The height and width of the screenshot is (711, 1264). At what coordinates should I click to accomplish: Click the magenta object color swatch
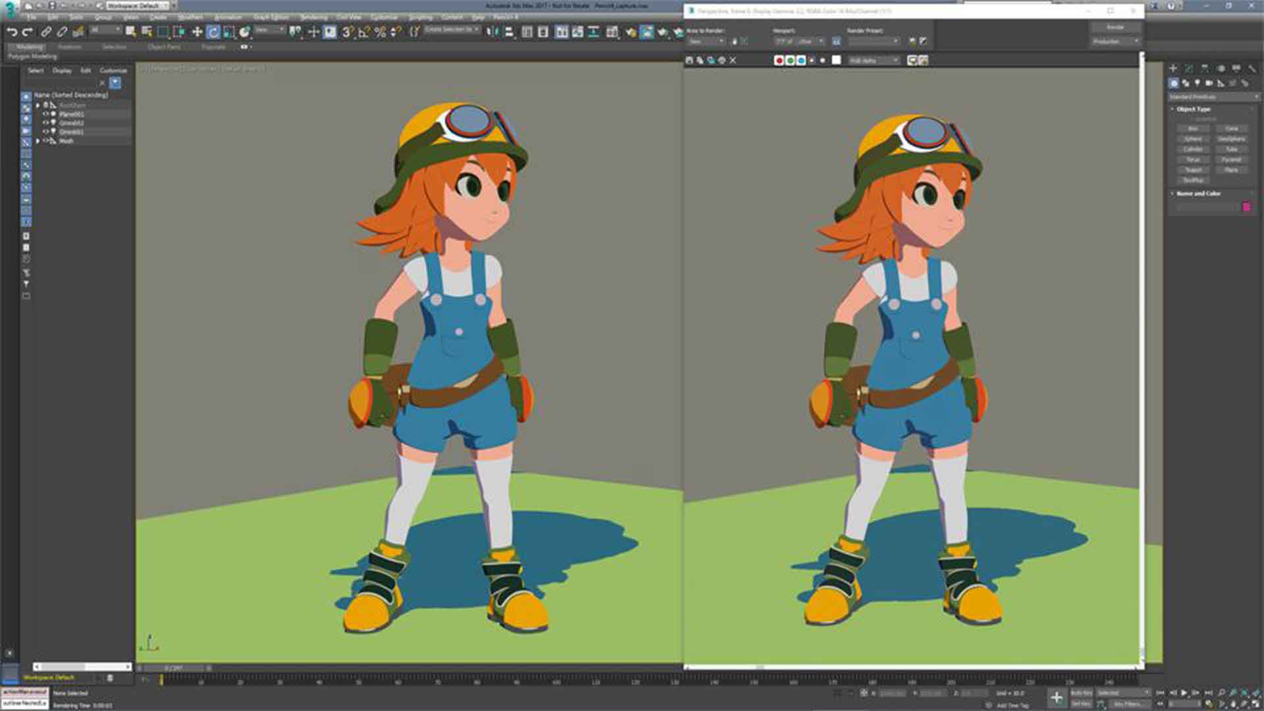coord(1246,207)
